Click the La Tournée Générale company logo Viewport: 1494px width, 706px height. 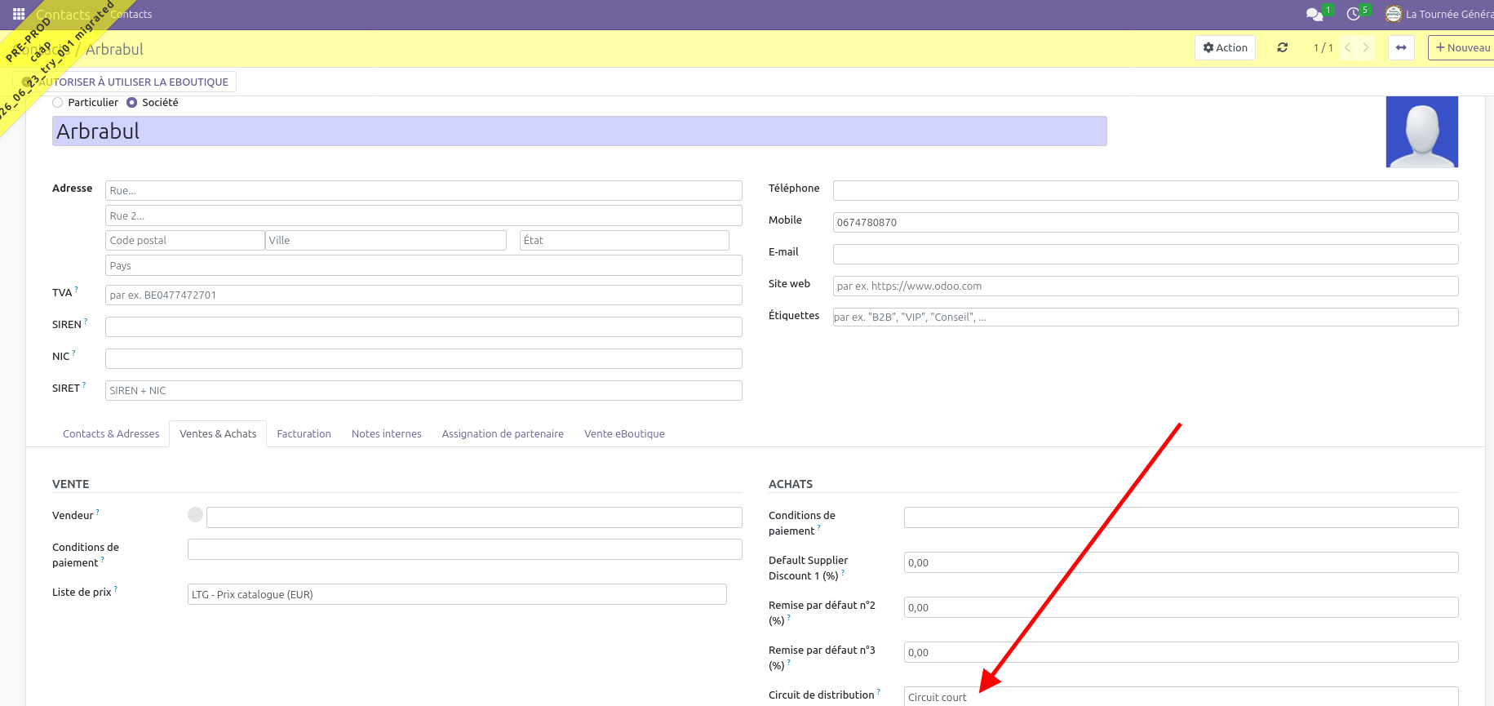tap(1394, 14)
